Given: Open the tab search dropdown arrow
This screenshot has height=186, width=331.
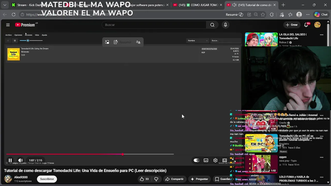Looking at the screenshot, I should [x=5, y=5].
